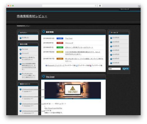
Task: Open 2016年4月 archive link
Action: (x=116, y=59)
